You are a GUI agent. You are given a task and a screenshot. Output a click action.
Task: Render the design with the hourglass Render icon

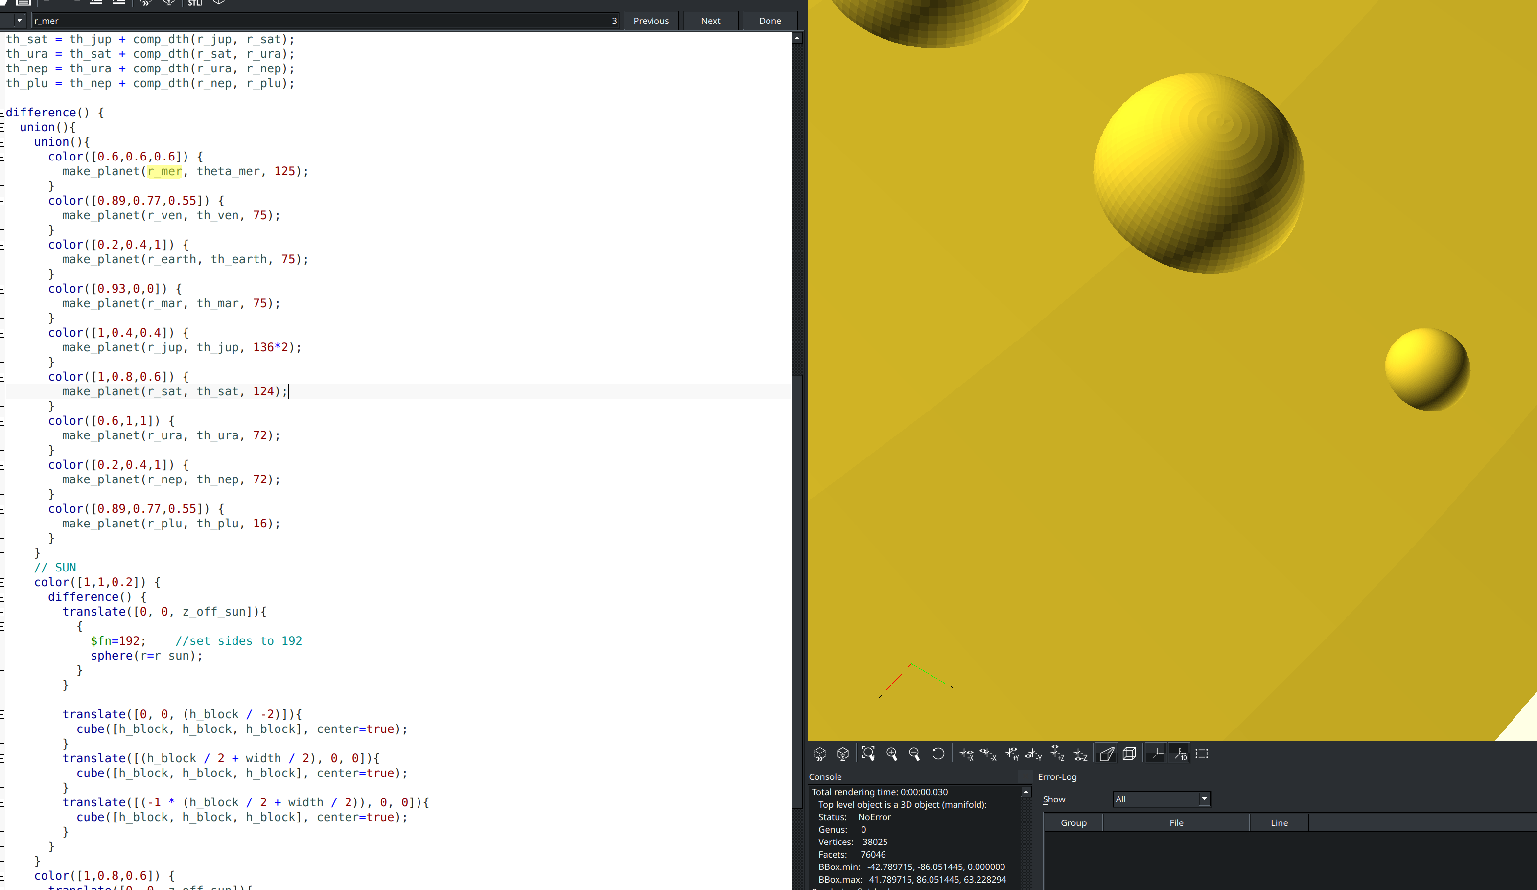click(x=169, y=3)
